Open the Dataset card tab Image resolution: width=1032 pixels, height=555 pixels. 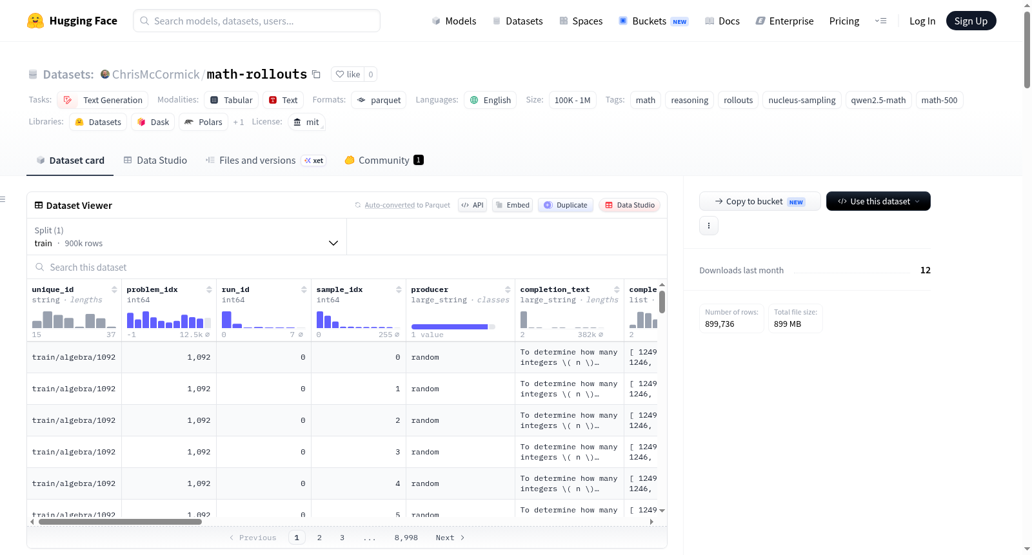70,161
